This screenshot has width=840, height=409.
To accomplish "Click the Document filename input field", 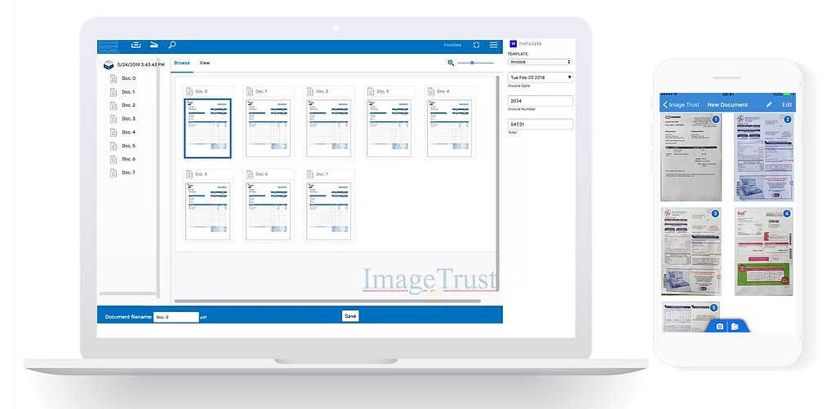I will [176, 317].
